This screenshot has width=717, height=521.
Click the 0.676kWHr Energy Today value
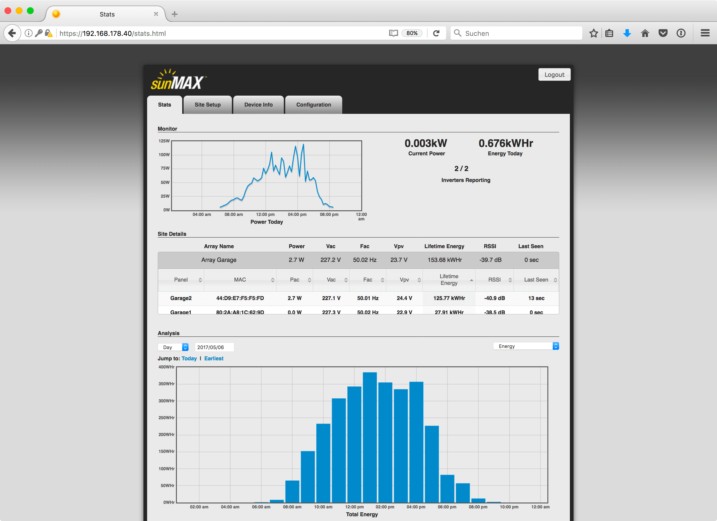(x=506, y=143)
